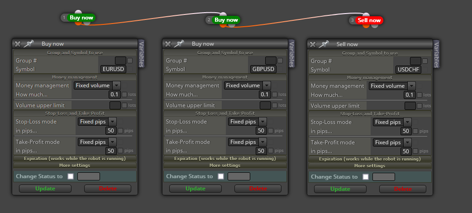Open Money management dropdown in USDCHF panel
472x213 pixels.
pos(392,86)
